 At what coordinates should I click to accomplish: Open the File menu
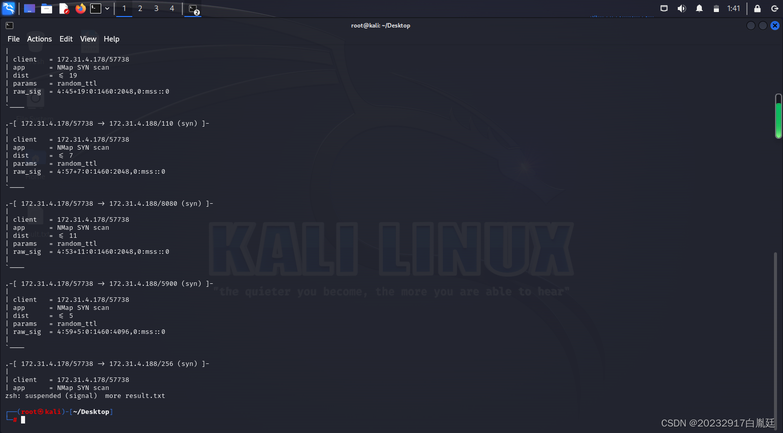coord(14,39)
